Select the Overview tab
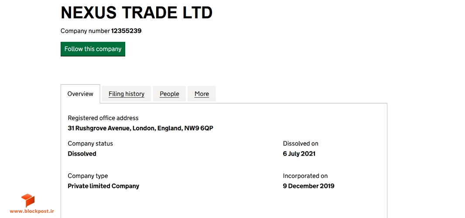Viewport: 465px width, 218px height. 80,94
